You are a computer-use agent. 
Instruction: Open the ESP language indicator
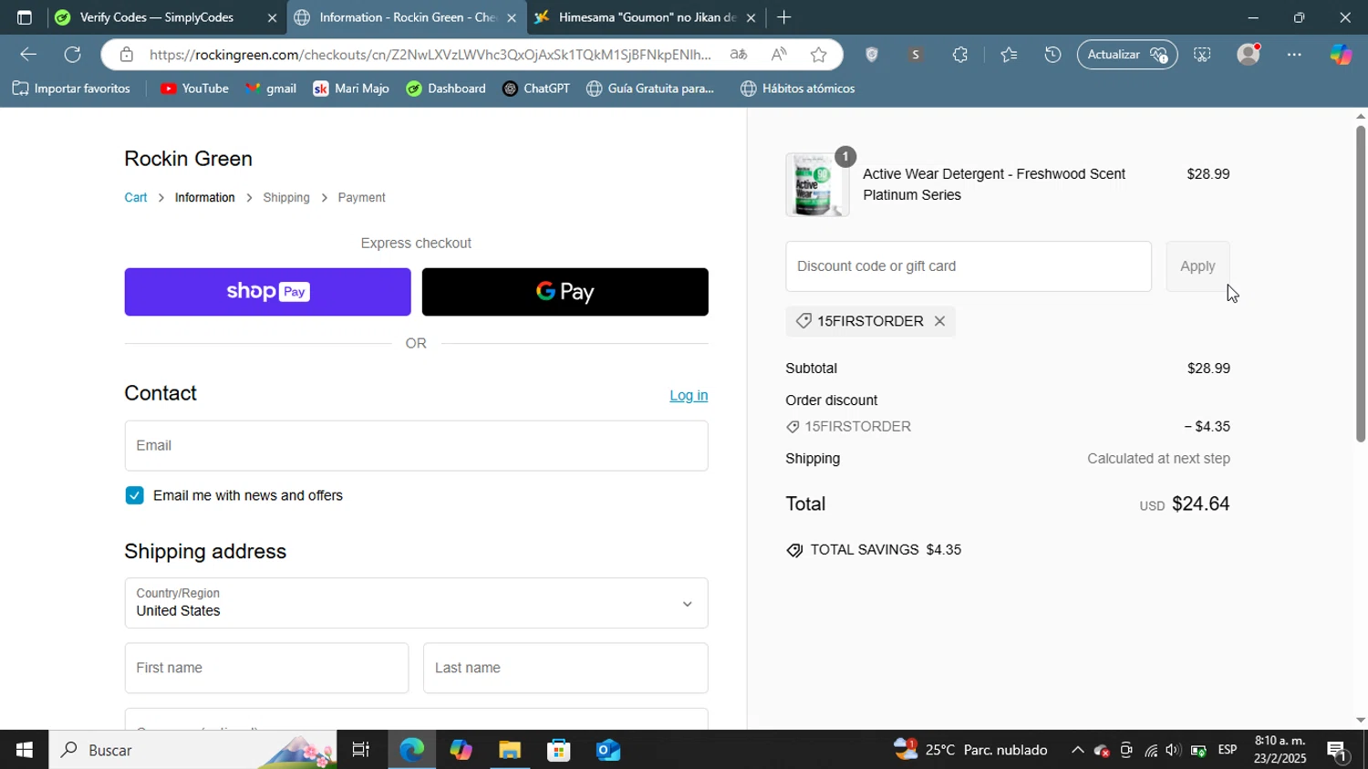1228,750
